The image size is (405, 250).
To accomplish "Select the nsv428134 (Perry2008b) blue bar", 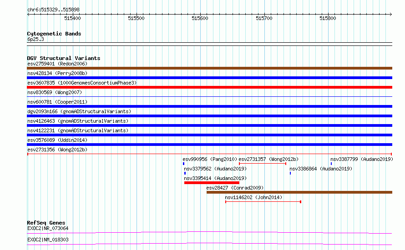I will coord(209,78).
